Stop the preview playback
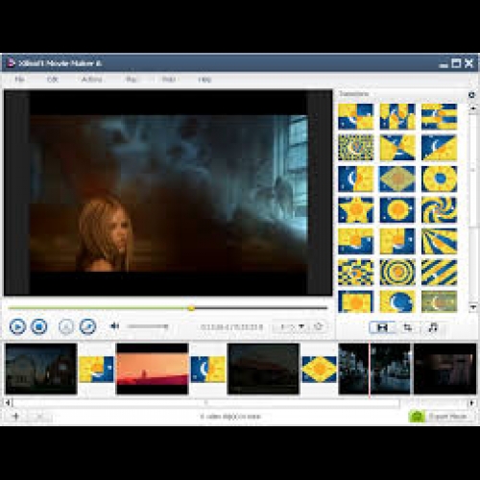The width and height of the screenshot is (480, 480). [x=39, y=326]
